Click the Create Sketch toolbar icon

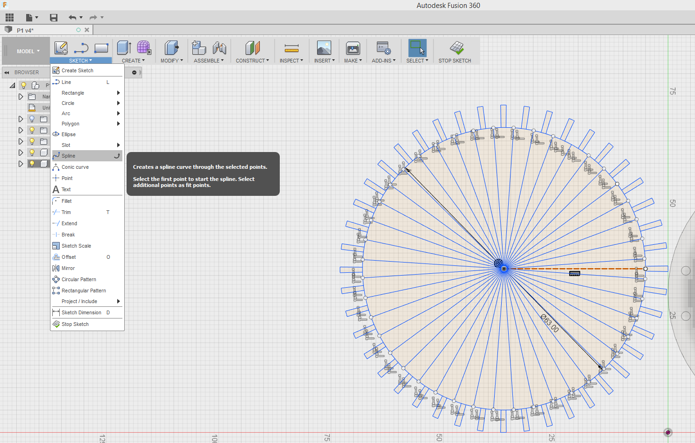tap(61, 48)
